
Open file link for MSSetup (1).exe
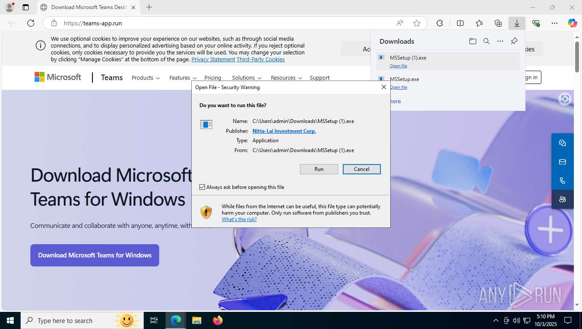[x=398, y=66]
